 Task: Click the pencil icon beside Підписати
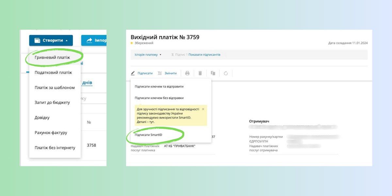(x=133, y=73)
